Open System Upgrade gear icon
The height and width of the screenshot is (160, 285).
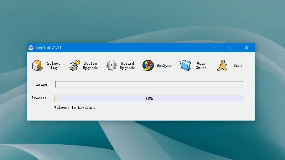coord(74,65)
